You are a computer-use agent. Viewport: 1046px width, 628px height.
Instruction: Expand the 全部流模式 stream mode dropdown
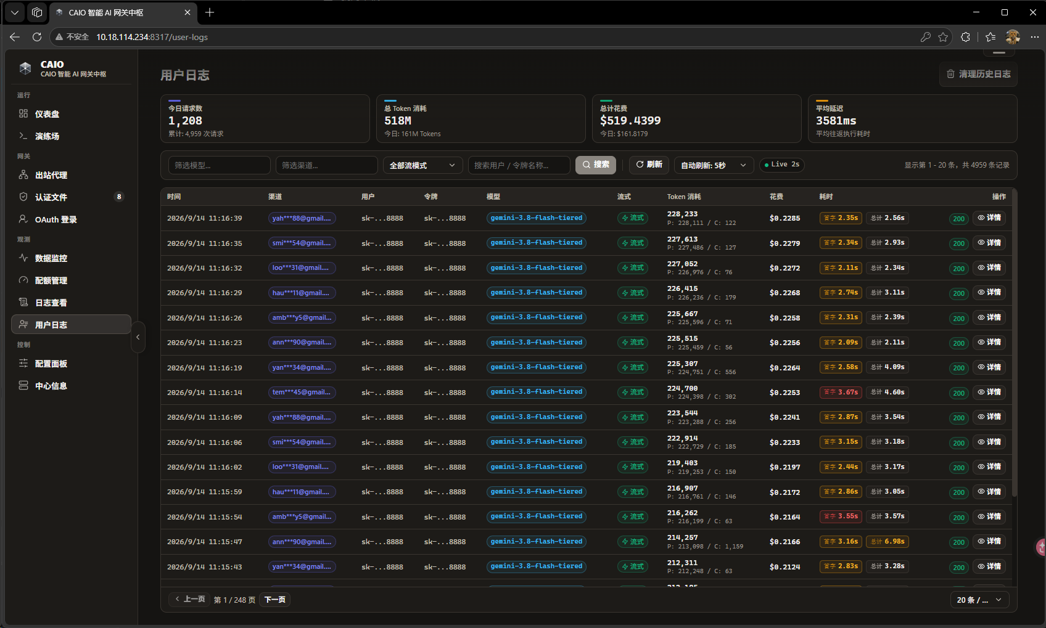pos(422,165)
